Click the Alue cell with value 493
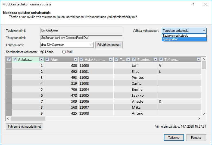Image resolution: width=212 pixels, height=145 pixels. 61,77
